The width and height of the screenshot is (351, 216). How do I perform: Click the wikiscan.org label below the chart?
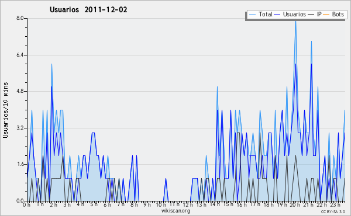(175, 211)
